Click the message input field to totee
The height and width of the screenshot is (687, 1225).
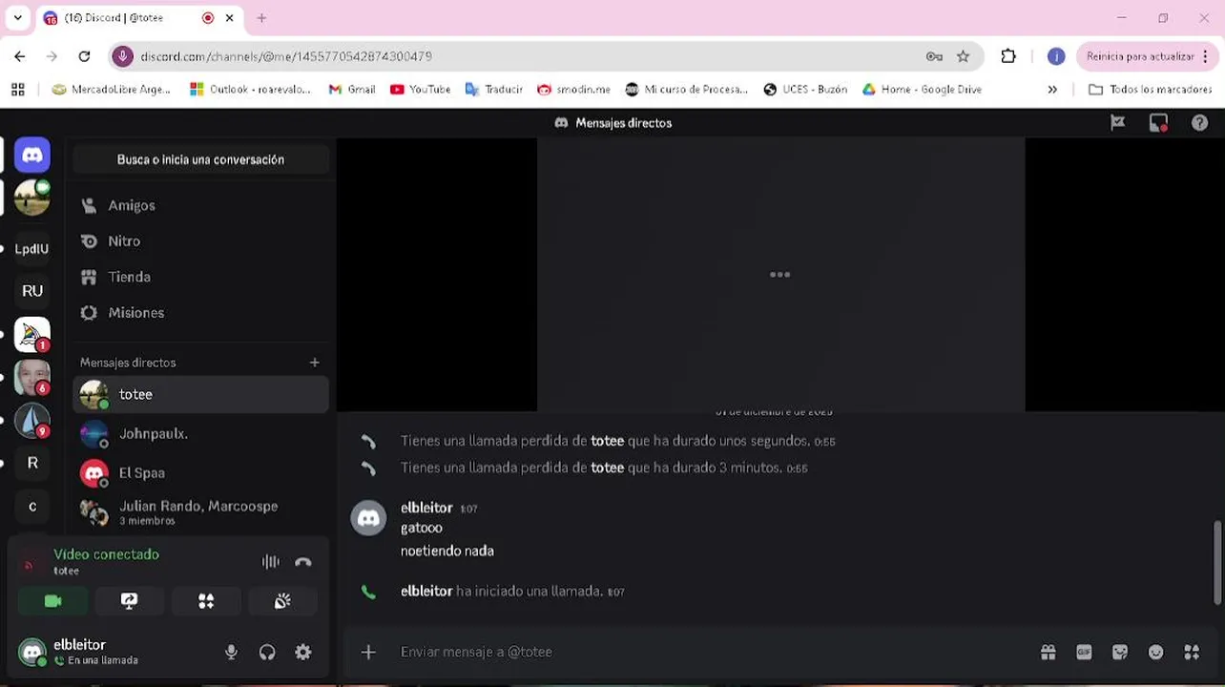(x=711, y=652)
